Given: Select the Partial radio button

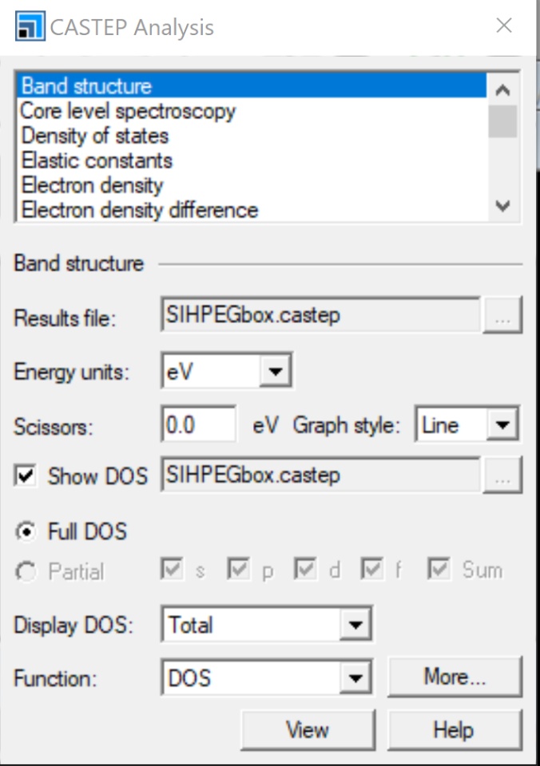Looking at the screenshot, I should [26, 571].
